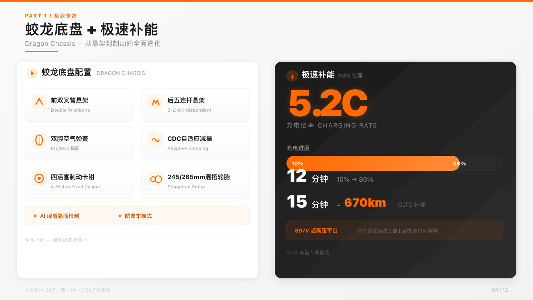533x300 pixels.
Task: Click the 04 / 12 page indicator
Action: click(499, 290)
